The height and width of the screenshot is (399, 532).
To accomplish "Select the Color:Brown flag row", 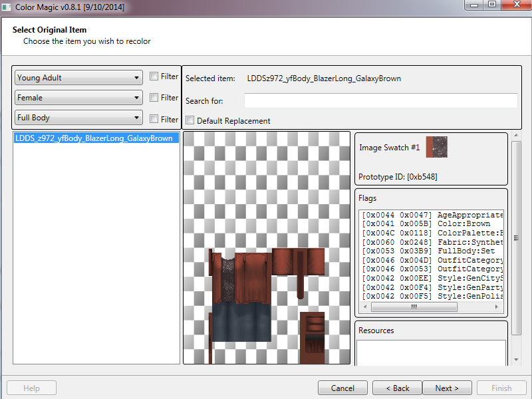I will tap(432, 224).
